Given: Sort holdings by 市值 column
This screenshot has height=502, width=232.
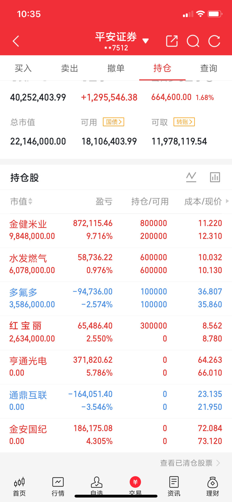Looking at the screenshot, I should [x=21, y=201].
